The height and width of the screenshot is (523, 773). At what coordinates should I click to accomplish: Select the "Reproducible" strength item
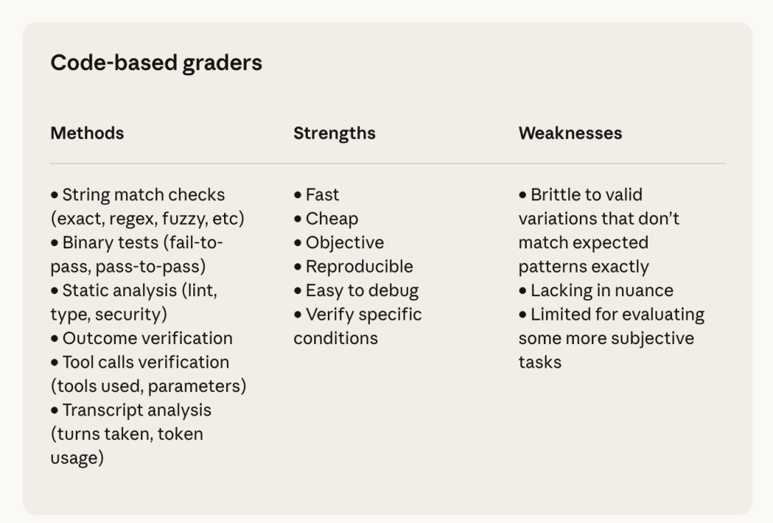(x=359, y=267)
